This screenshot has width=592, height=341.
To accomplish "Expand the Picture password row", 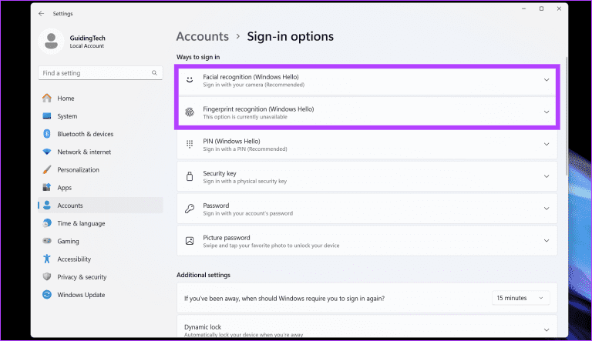I will [x=547, y=241].
